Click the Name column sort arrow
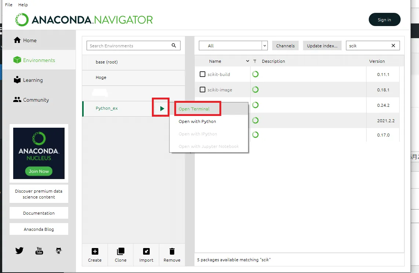 (x=247, y=61)
